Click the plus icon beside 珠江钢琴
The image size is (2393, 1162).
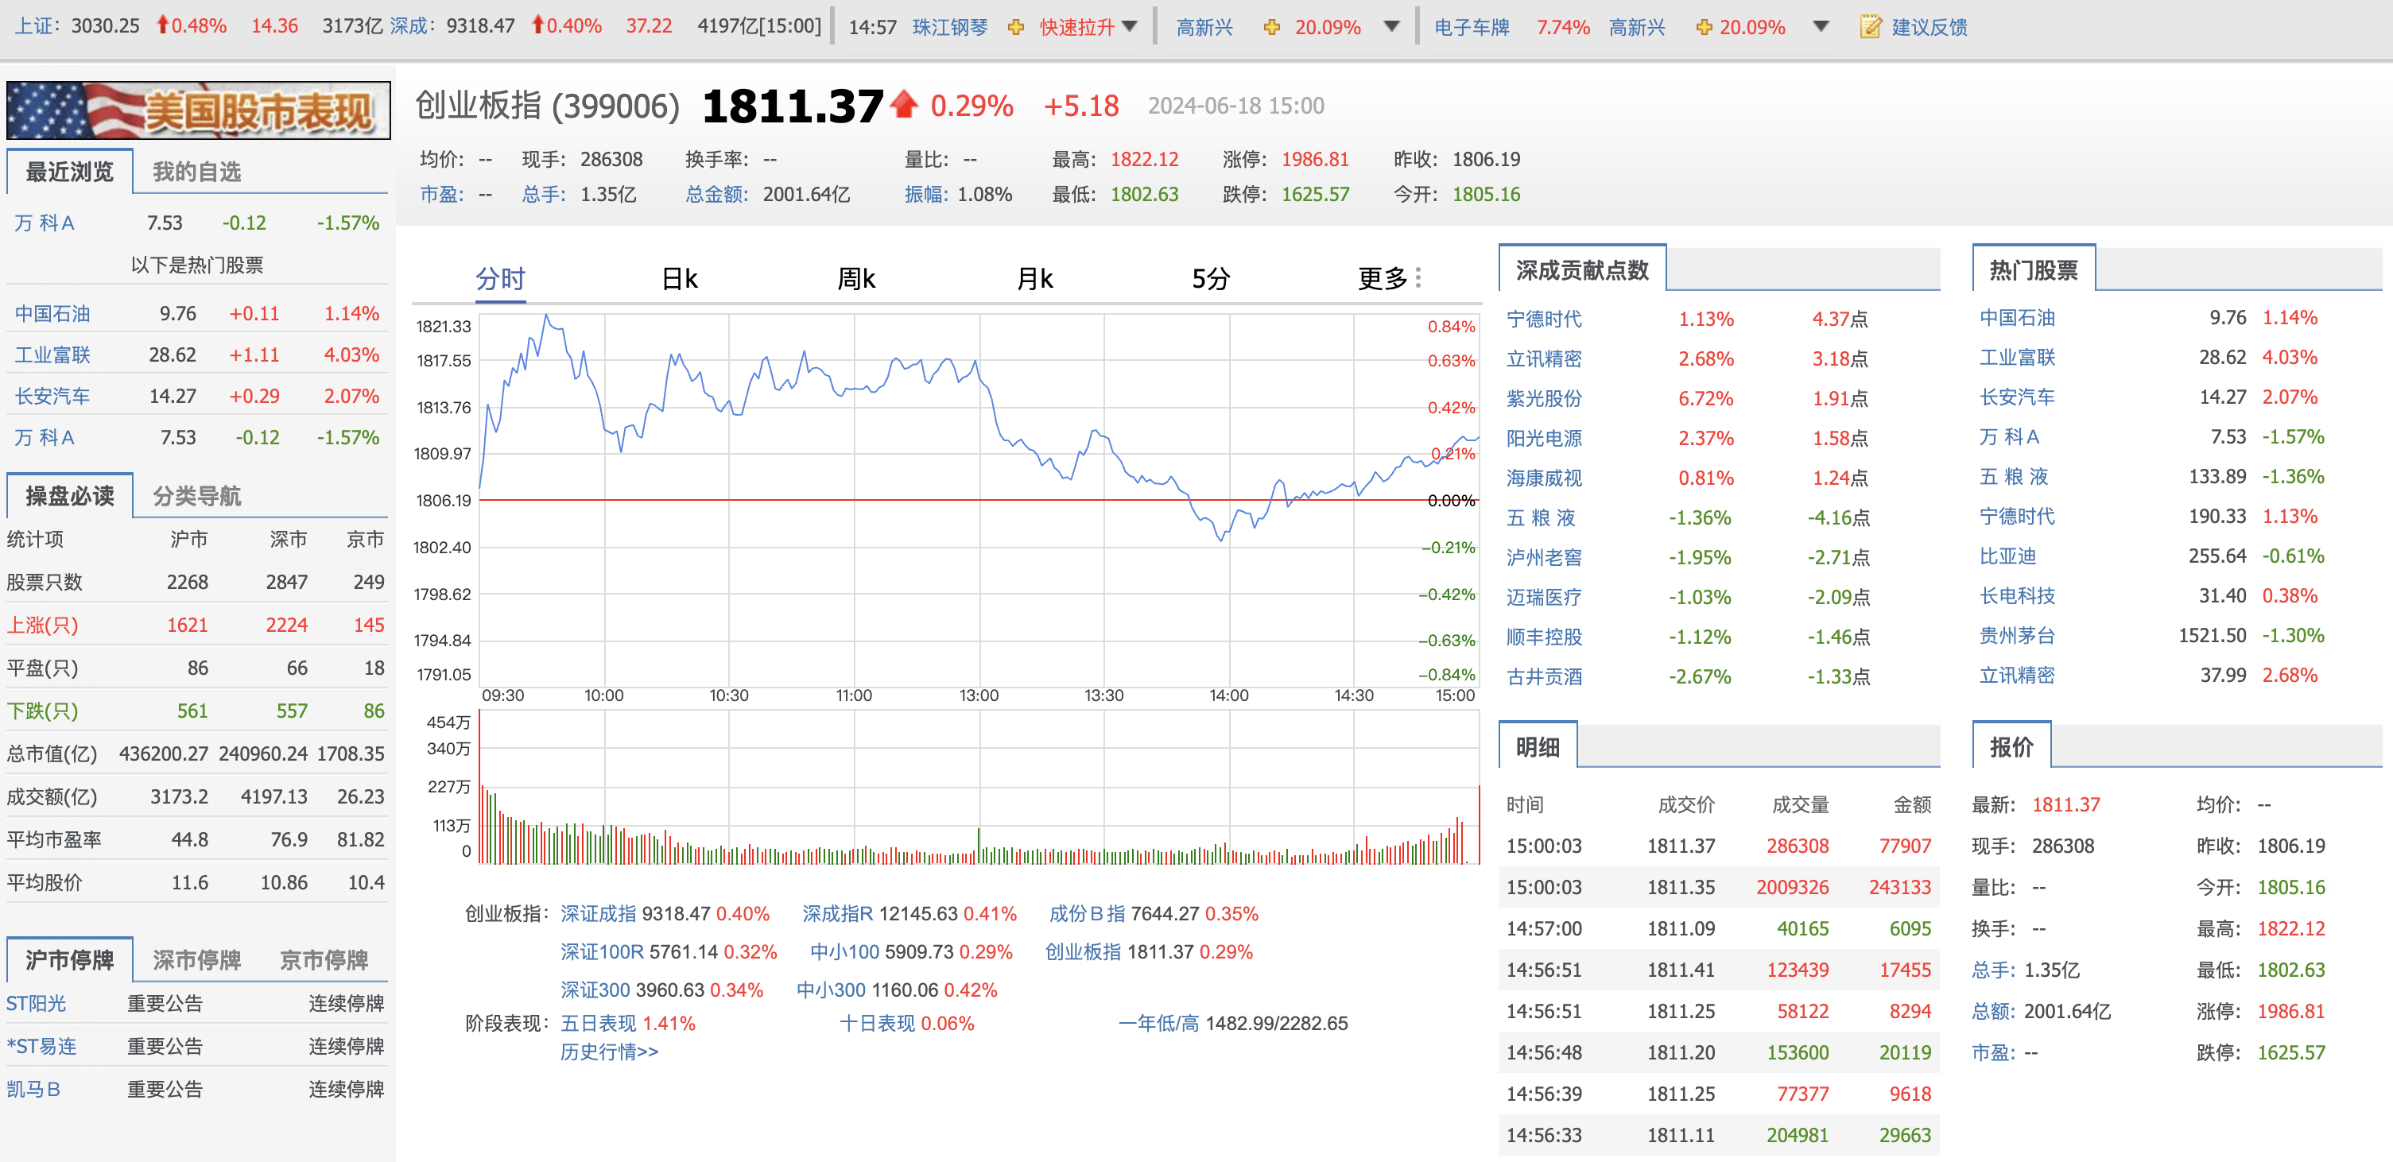point(1015,27)
